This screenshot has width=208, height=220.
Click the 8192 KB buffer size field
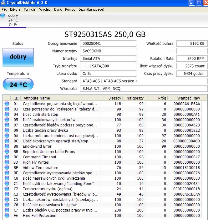[x=192, y=43]
